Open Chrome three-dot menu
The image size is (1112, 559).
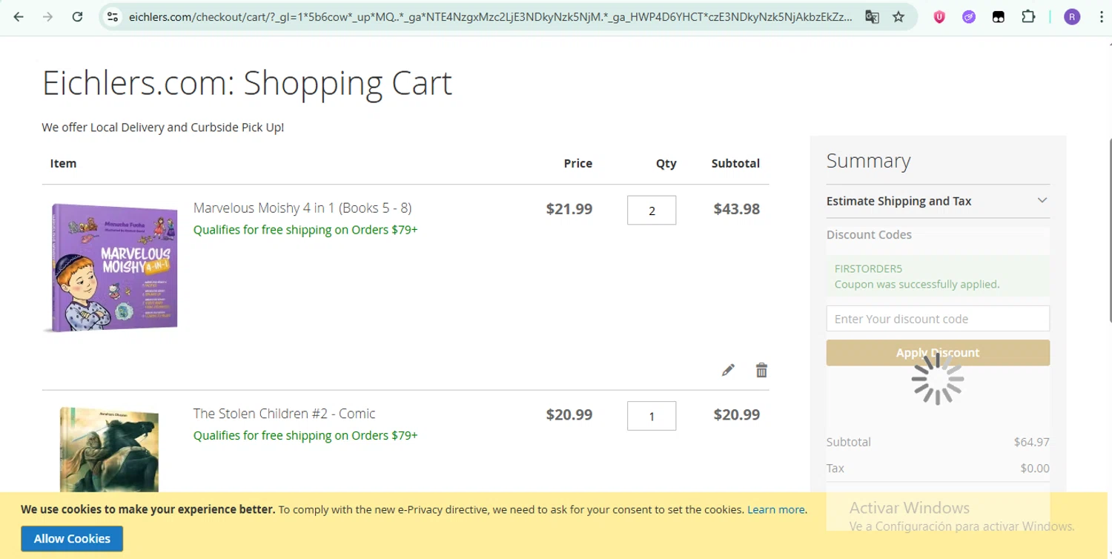[1102, 16]
